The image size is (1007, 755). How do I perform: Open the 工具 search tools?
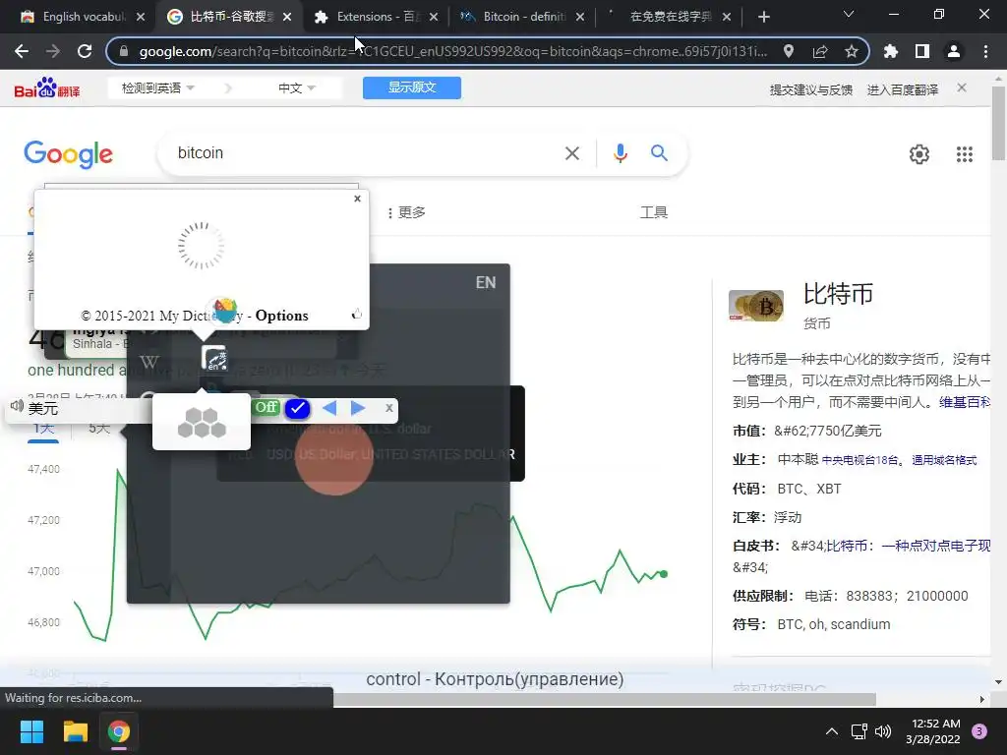pos(654,212)
